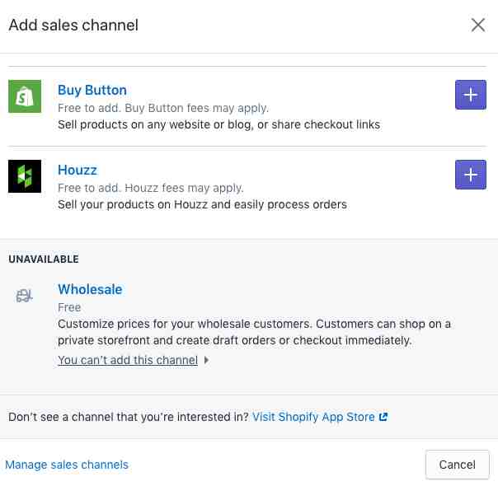Expand the triangle beside can't add channel
Screen dimensions: 498x486
pos(206,360)
